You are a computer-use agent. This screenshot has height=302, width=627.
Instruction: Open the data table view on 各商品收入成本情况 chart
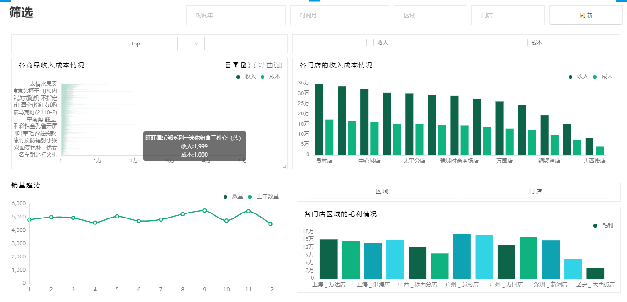pos(228,65)
